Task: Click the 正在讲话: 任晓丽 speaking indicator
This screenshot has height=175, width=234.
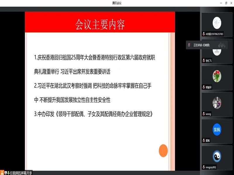Action: pyautogui.click(x=202, y=45)
